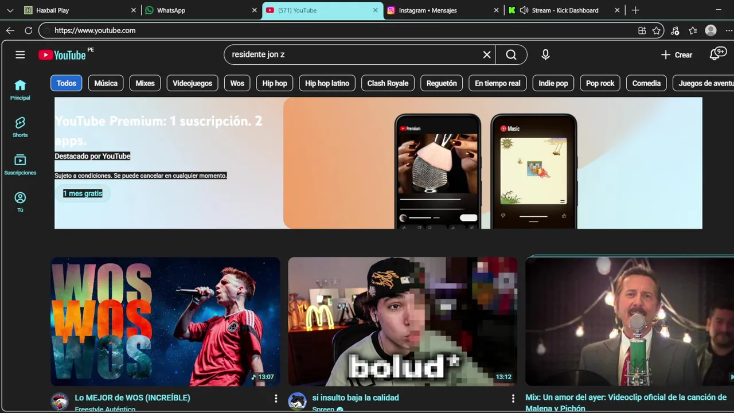Reload the current page

(28, 30)
